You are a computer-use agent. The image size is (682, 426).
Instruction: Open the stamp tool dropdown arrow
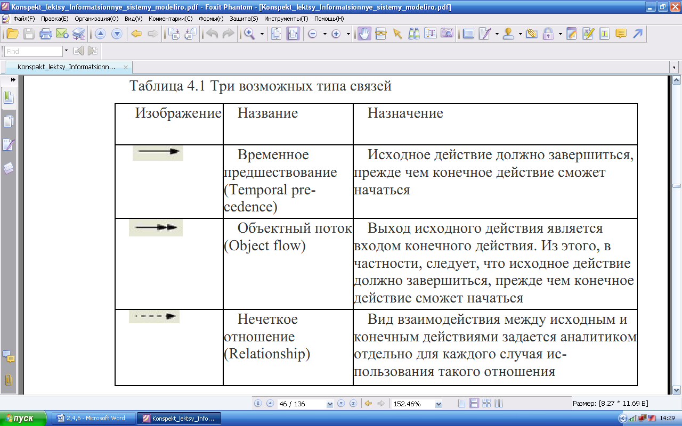coord(520,34)
